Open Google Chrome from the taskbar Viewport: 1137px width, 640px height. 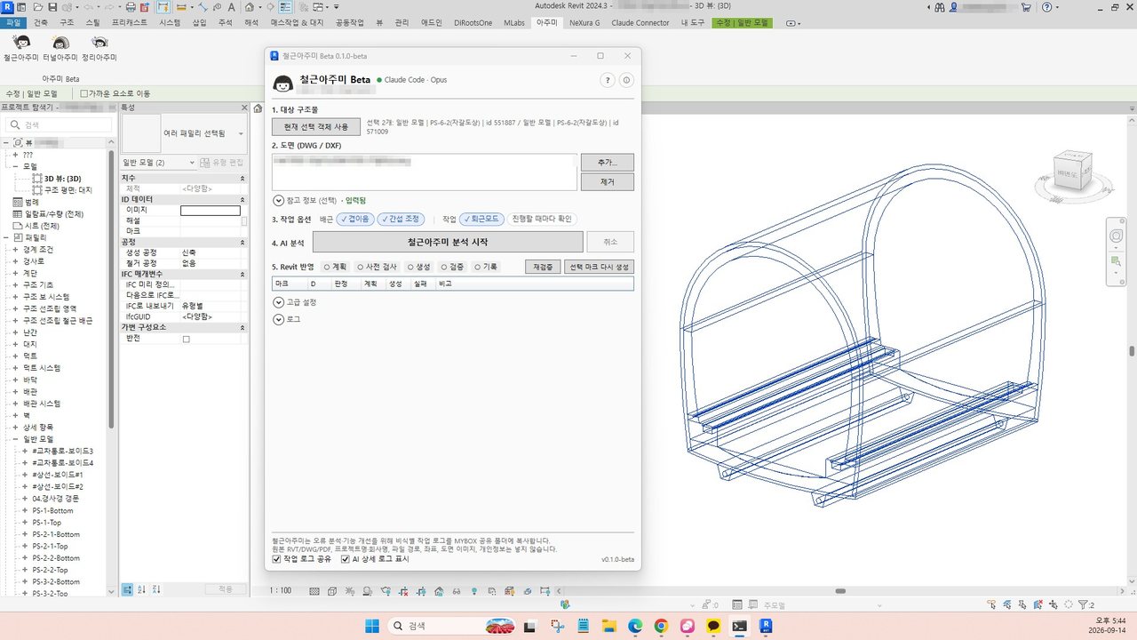(661, 626)
